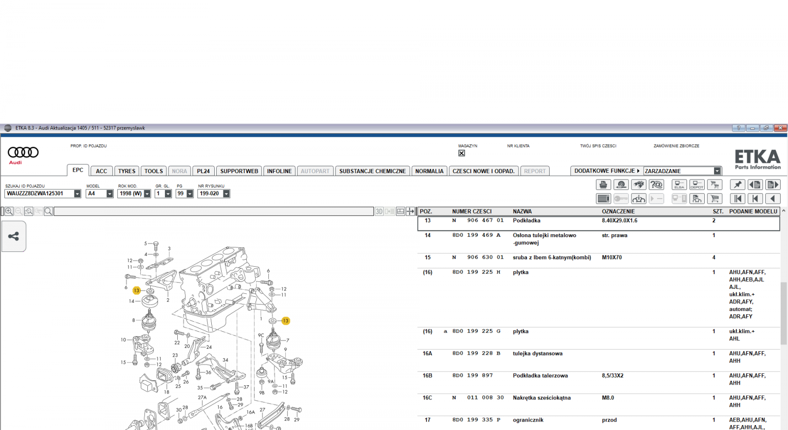Screen dimensions: 788x430
Task: Click the bar with left arrow icon
Action: pos(755,199)
